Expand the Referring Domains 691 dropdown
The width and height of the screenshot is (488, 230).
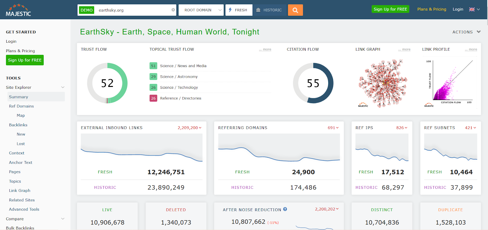333,128
